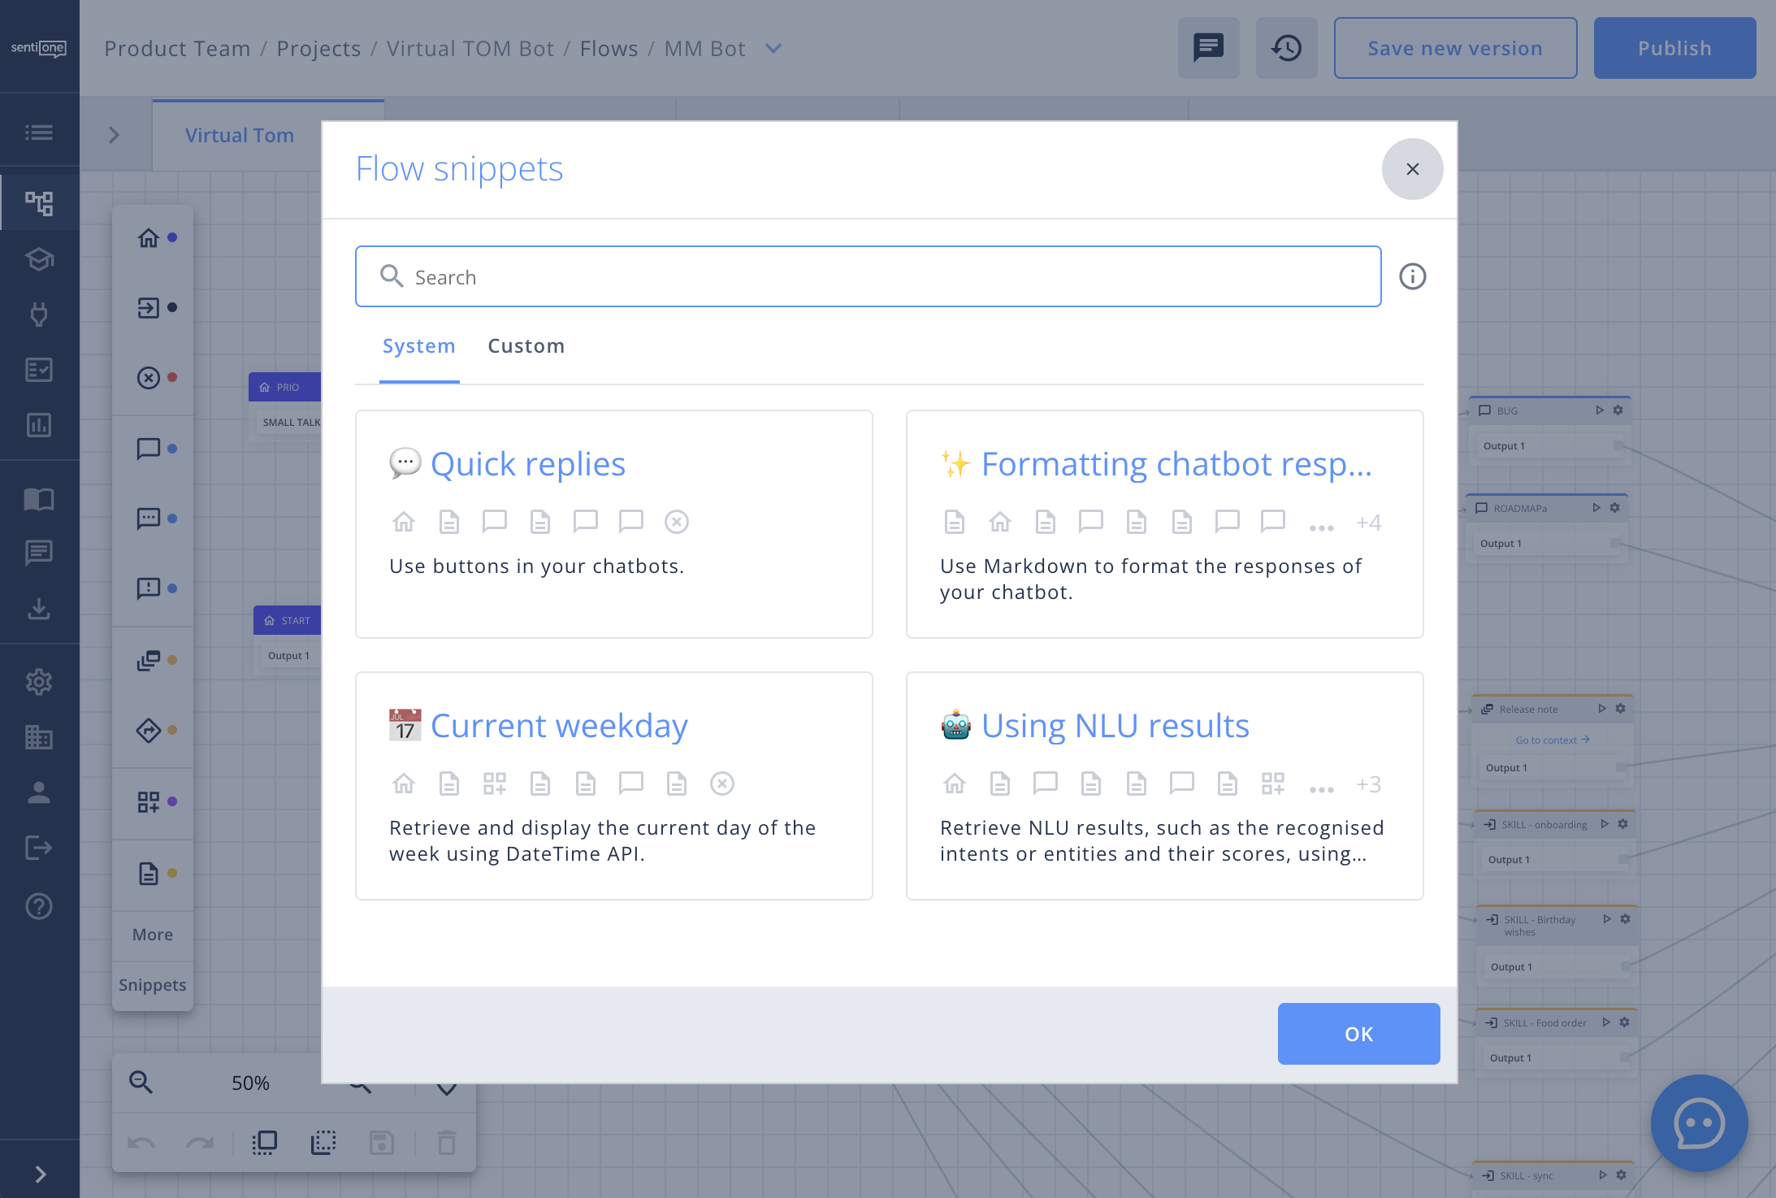Expand the left sidebar bottom chevron
The width and height of the screenshot is (1776, 1198).
(x=39, y=1174)
